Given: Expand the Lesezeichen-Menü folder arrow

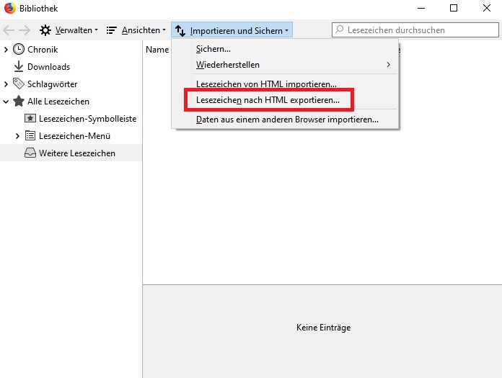Looking at the screenshot, I should (x=18, y=136).
